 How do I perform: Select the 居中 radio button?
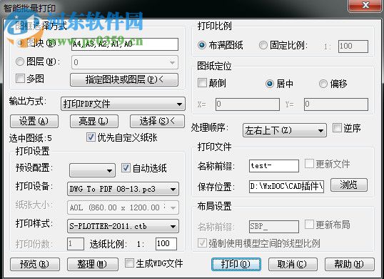click(x=270, y=84)
